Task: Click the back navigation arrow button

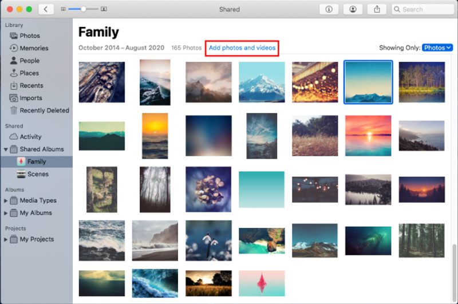Action: click(46, 9)
